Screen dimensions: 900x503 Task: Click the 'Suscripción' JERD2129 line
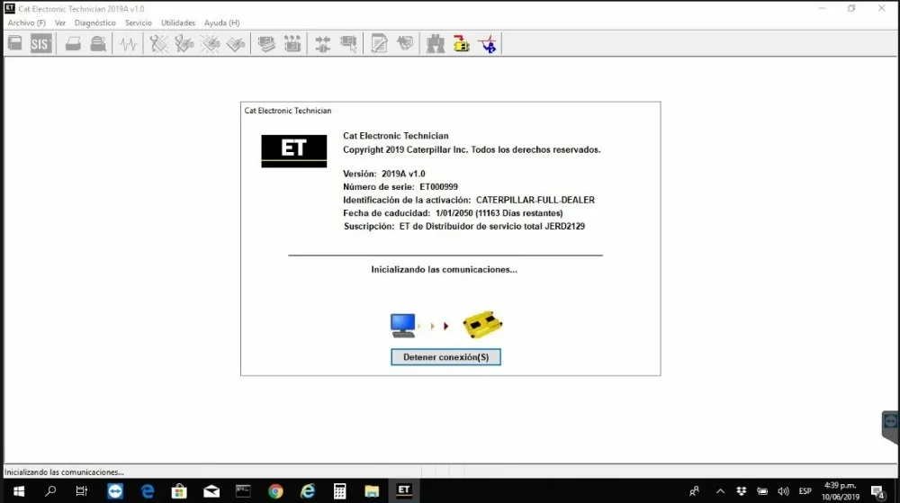click(464, 227)
